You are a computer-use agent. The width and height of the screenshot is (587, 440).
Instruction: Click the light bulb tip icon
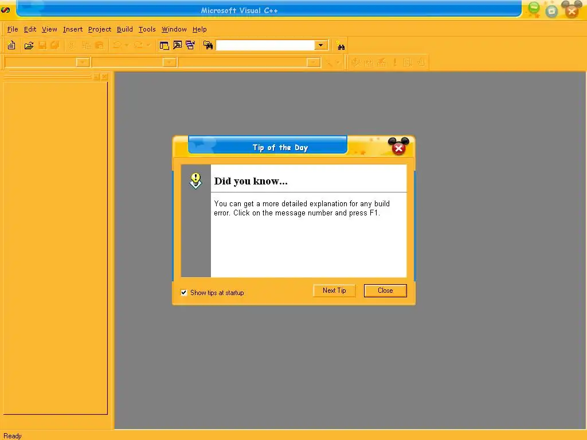coord(195,180)
